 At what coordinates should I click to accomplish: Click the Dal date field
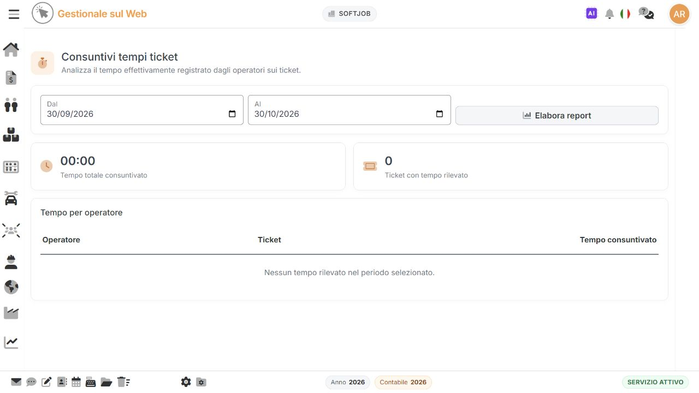[142, 110]
